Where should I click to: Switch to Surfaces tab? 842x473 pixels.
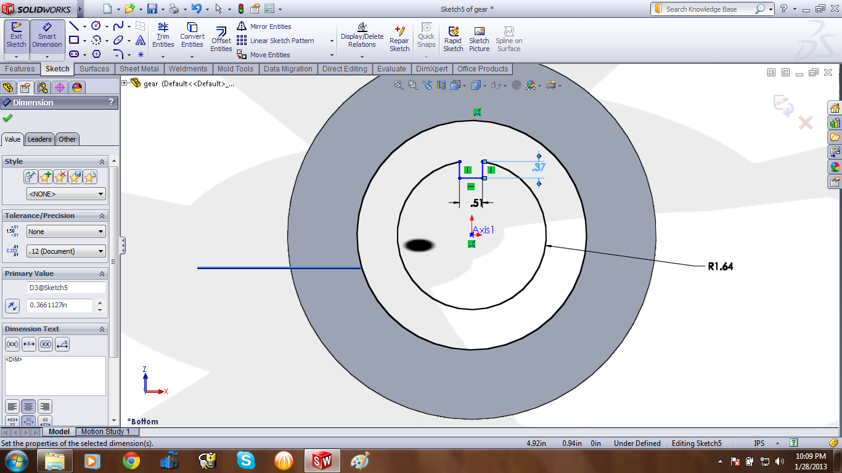[94, 69]
